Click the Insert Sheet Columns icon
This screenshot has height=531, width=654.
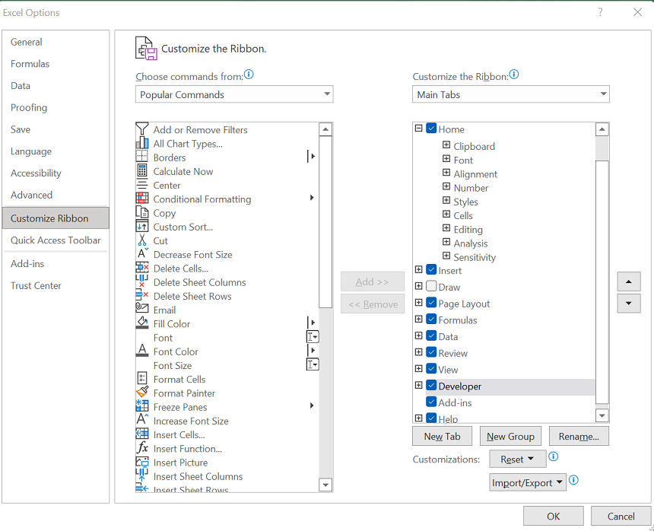[x=141, y=475]
